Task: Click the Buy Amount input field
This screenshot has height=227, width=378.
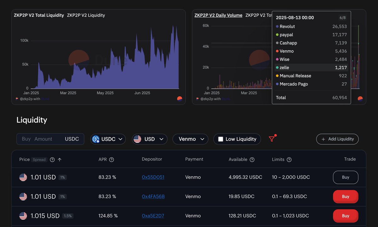Action: [x=50, y=139]
